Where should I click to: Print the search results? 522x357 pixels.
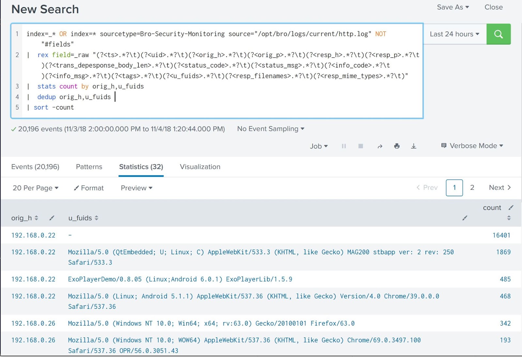[x=397, y=146]
